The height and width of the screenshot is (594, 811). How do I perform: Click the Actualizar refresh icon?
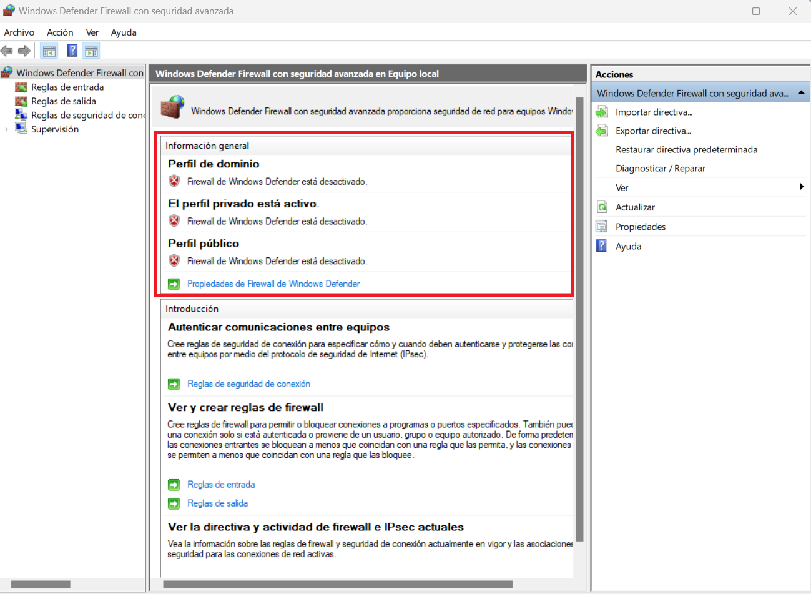tap(602, 207)
